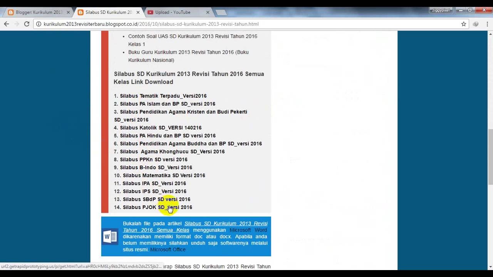Open a new tab button
This screenshot has width=493, height=277.
[221, 12]
